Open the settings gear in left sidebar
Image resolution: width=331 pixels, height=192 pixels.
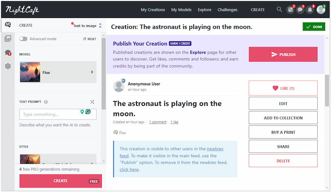click(x=8, y=66)
